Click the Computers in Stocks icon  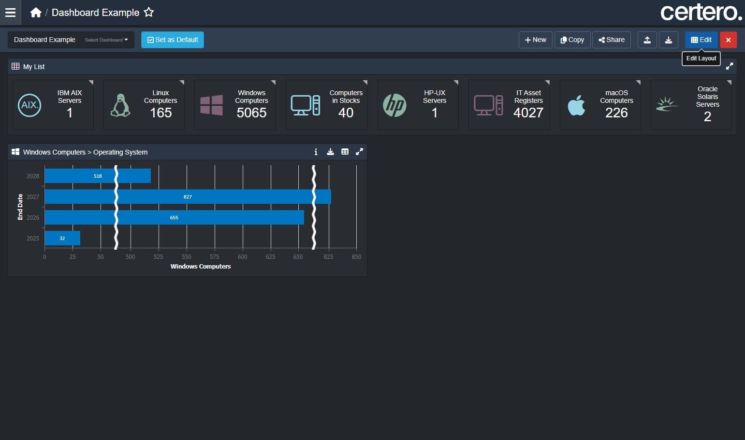pos(306,105)
